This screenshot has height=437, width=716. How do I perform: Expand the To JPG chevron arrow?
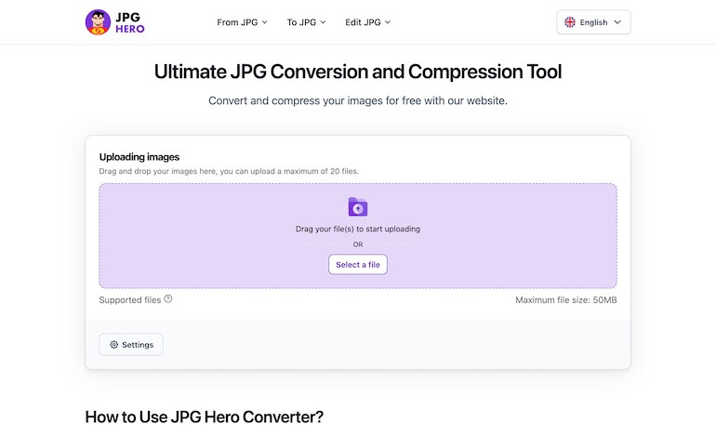point(324,22)
